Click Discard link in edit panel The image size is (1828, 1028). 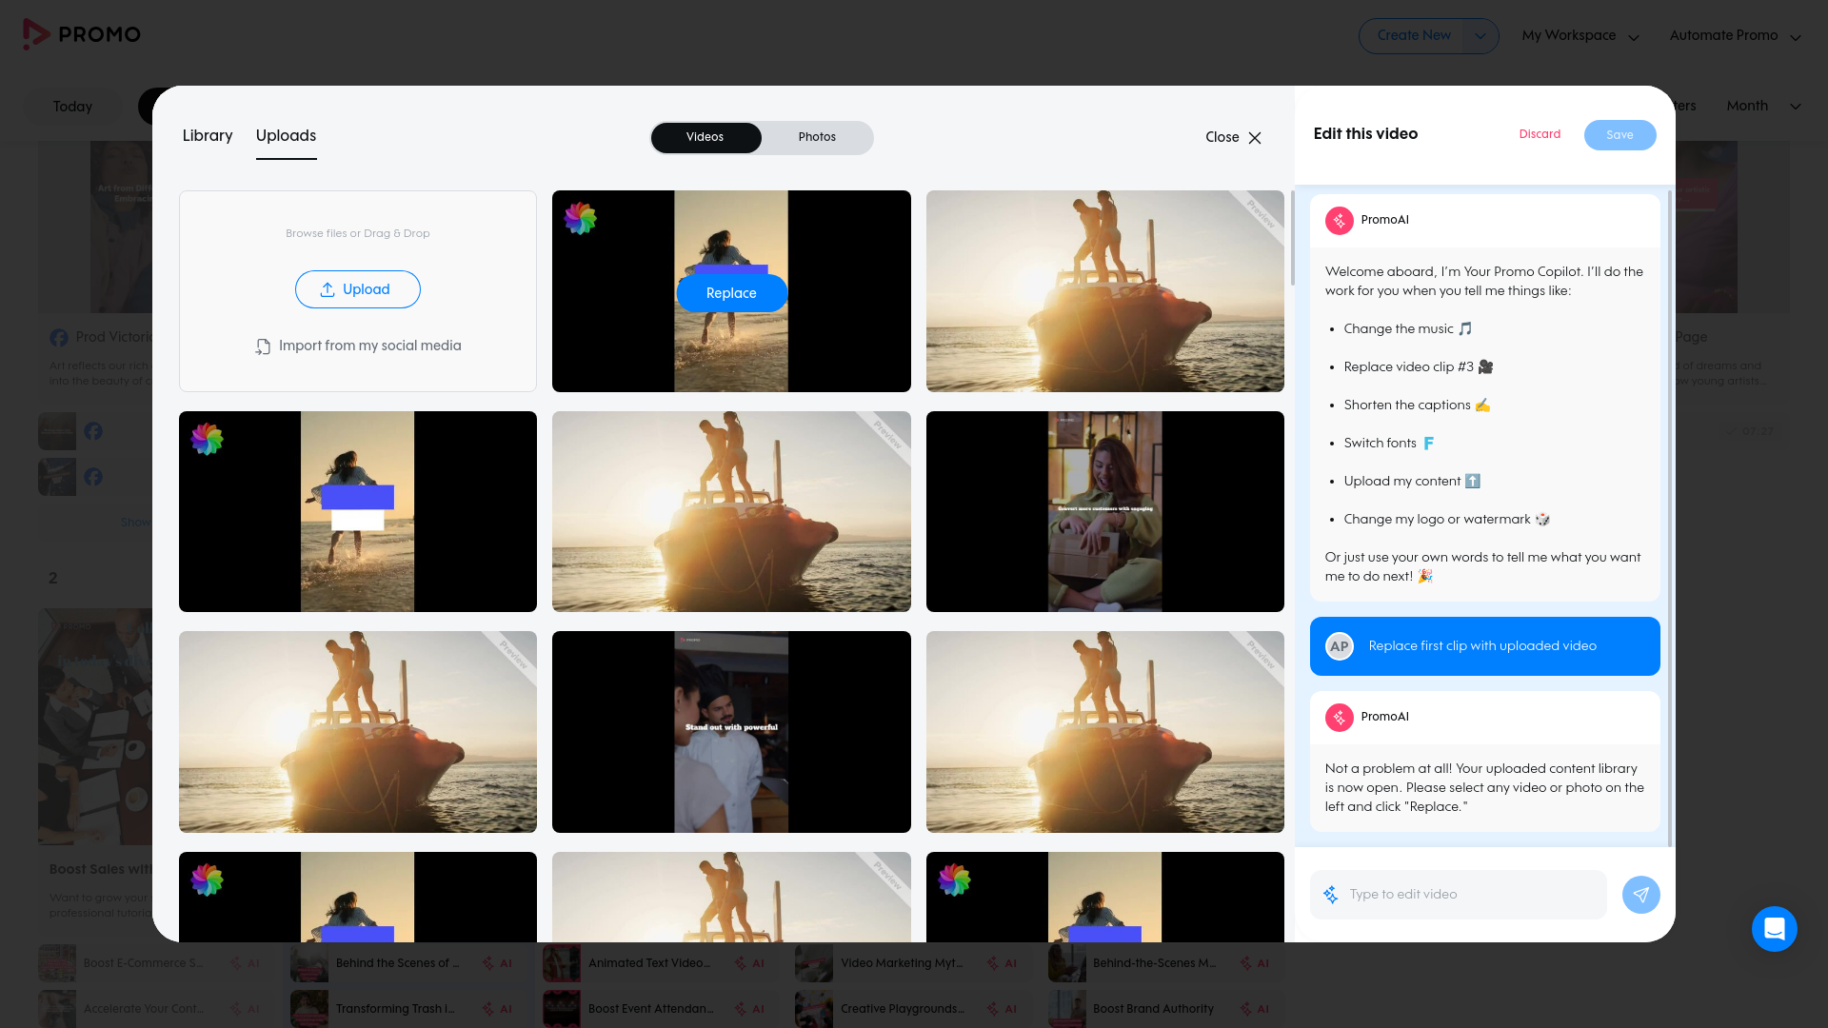pyautogui.click(x=1540, y=134)
